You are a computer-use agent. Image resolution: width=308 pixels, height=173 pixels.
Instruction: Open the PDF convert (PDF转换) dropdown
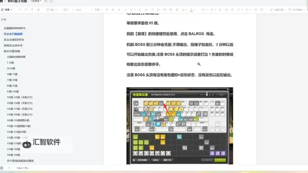297,10
